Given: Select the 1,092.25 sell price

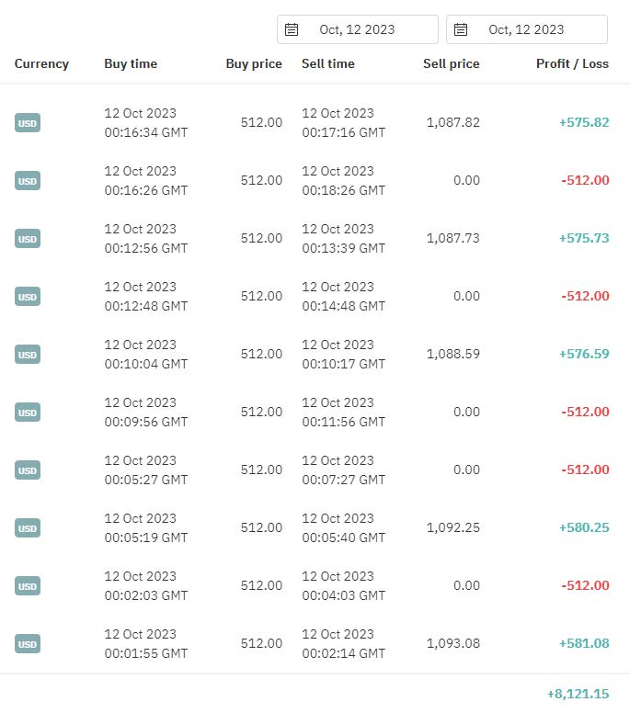Looking at the screenshot, I should 453,527.
